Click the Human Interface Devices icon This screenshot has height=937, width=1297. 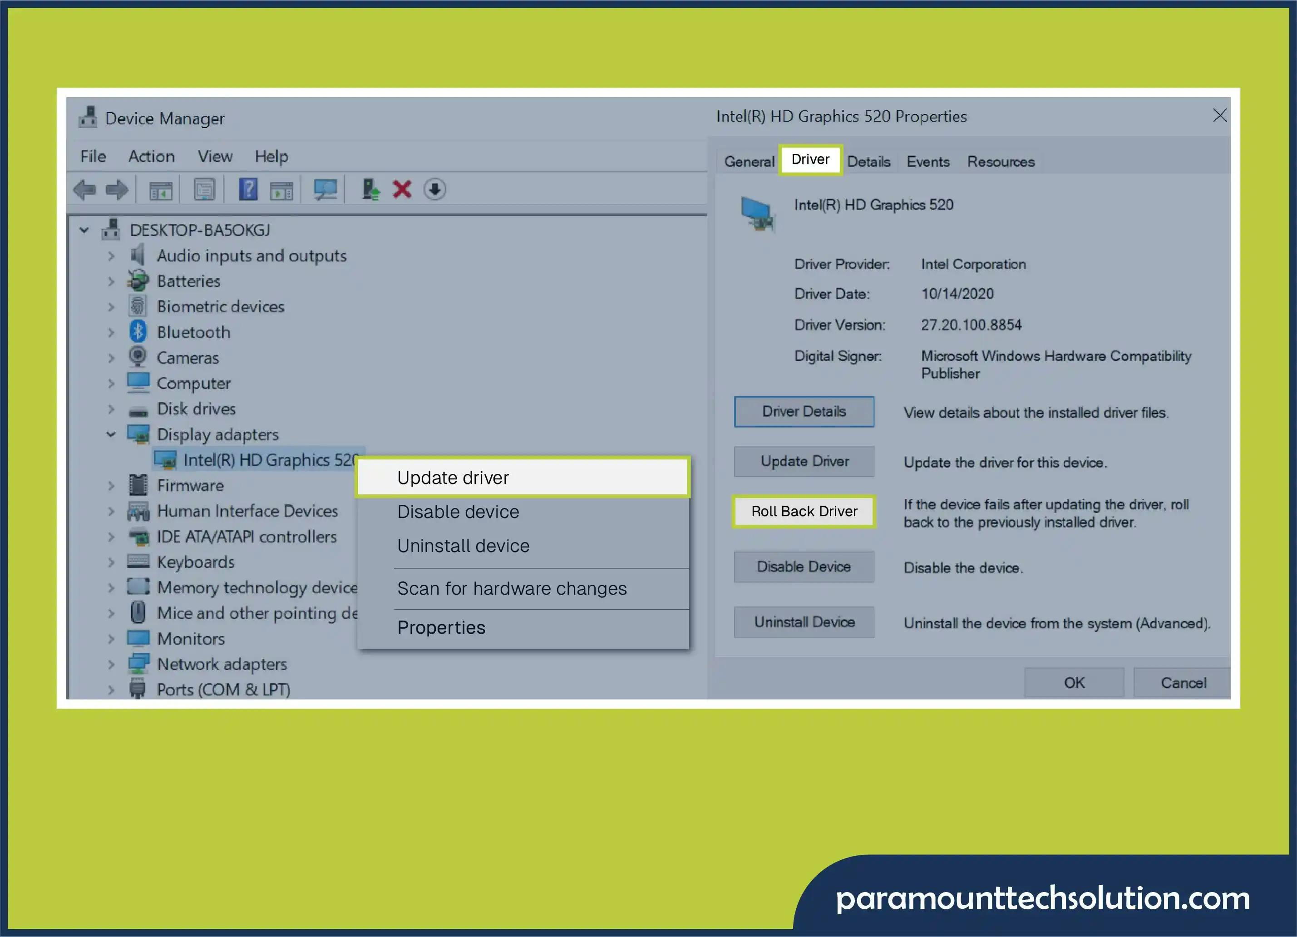pos(138,511)
